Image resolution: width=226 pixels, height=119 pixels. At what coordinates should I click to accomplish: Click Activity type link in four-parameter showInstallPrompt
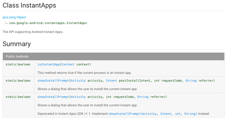coord(78,80)
